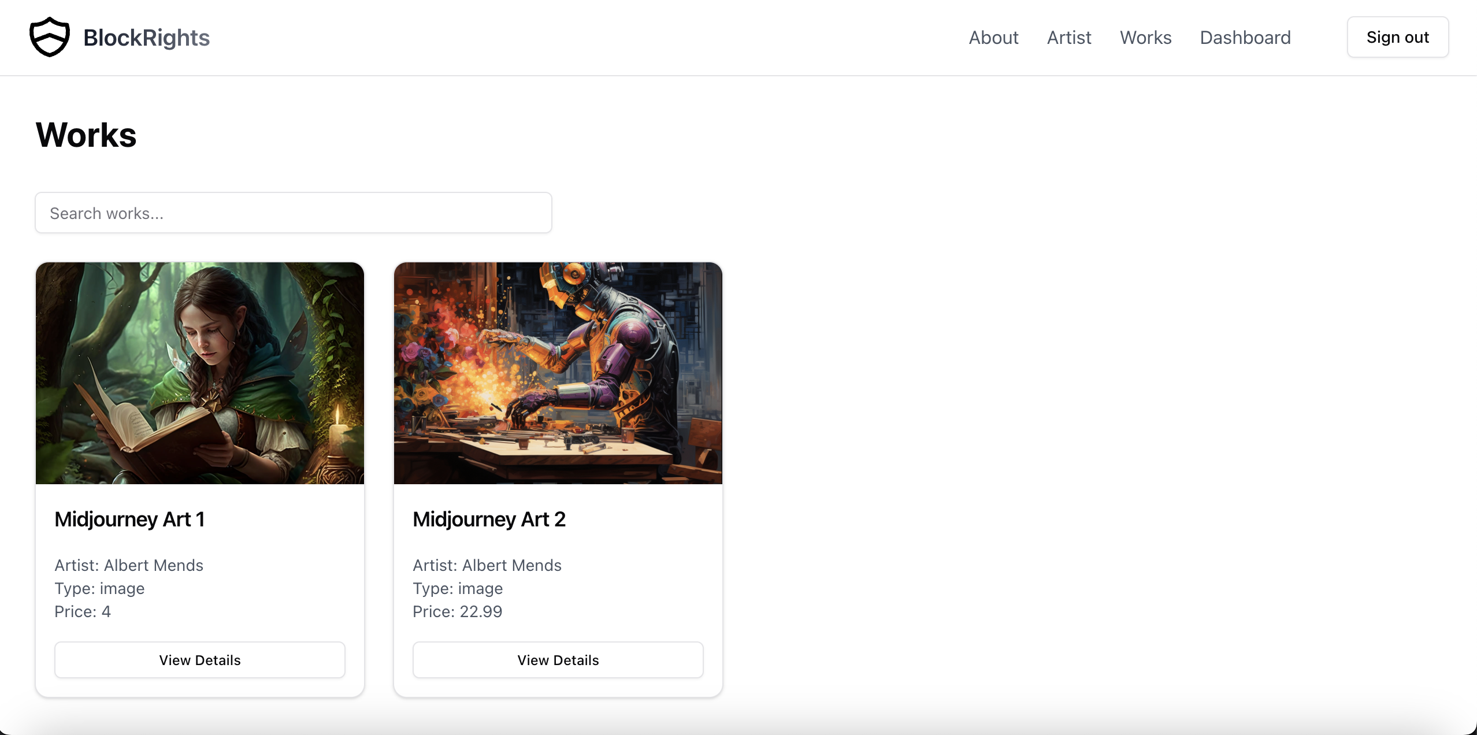
Task: Click the Works page heading
Action: tap(86, 135)
